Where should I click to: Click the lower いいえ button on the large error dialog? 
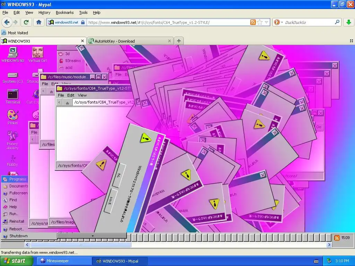pos(111,201)
